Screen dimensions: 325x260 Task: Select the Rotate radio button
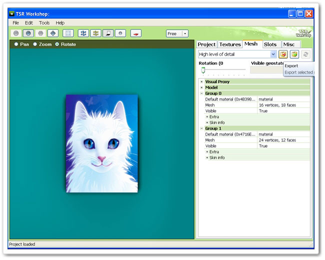click(x=57, y=44)
